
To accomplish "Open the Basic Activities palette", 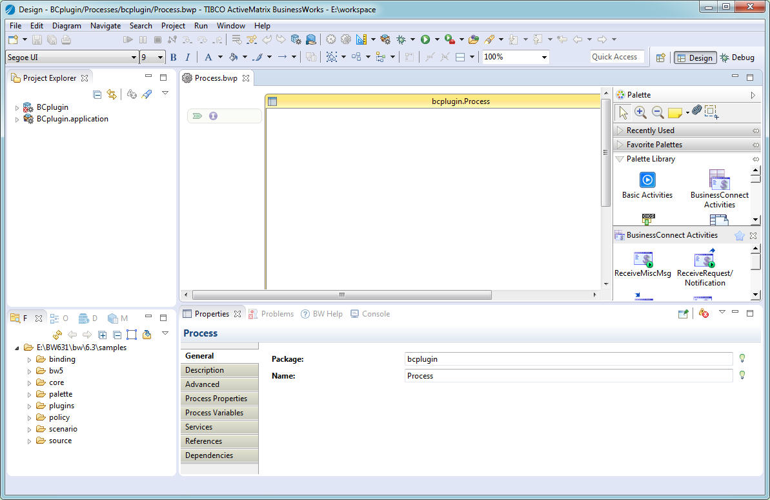I will pyautogui.click(x=647, y=180).
